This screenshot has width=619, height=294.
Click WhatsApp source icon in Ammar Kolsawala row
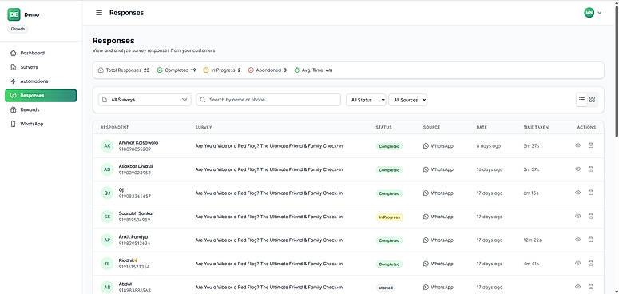[426, 146]
